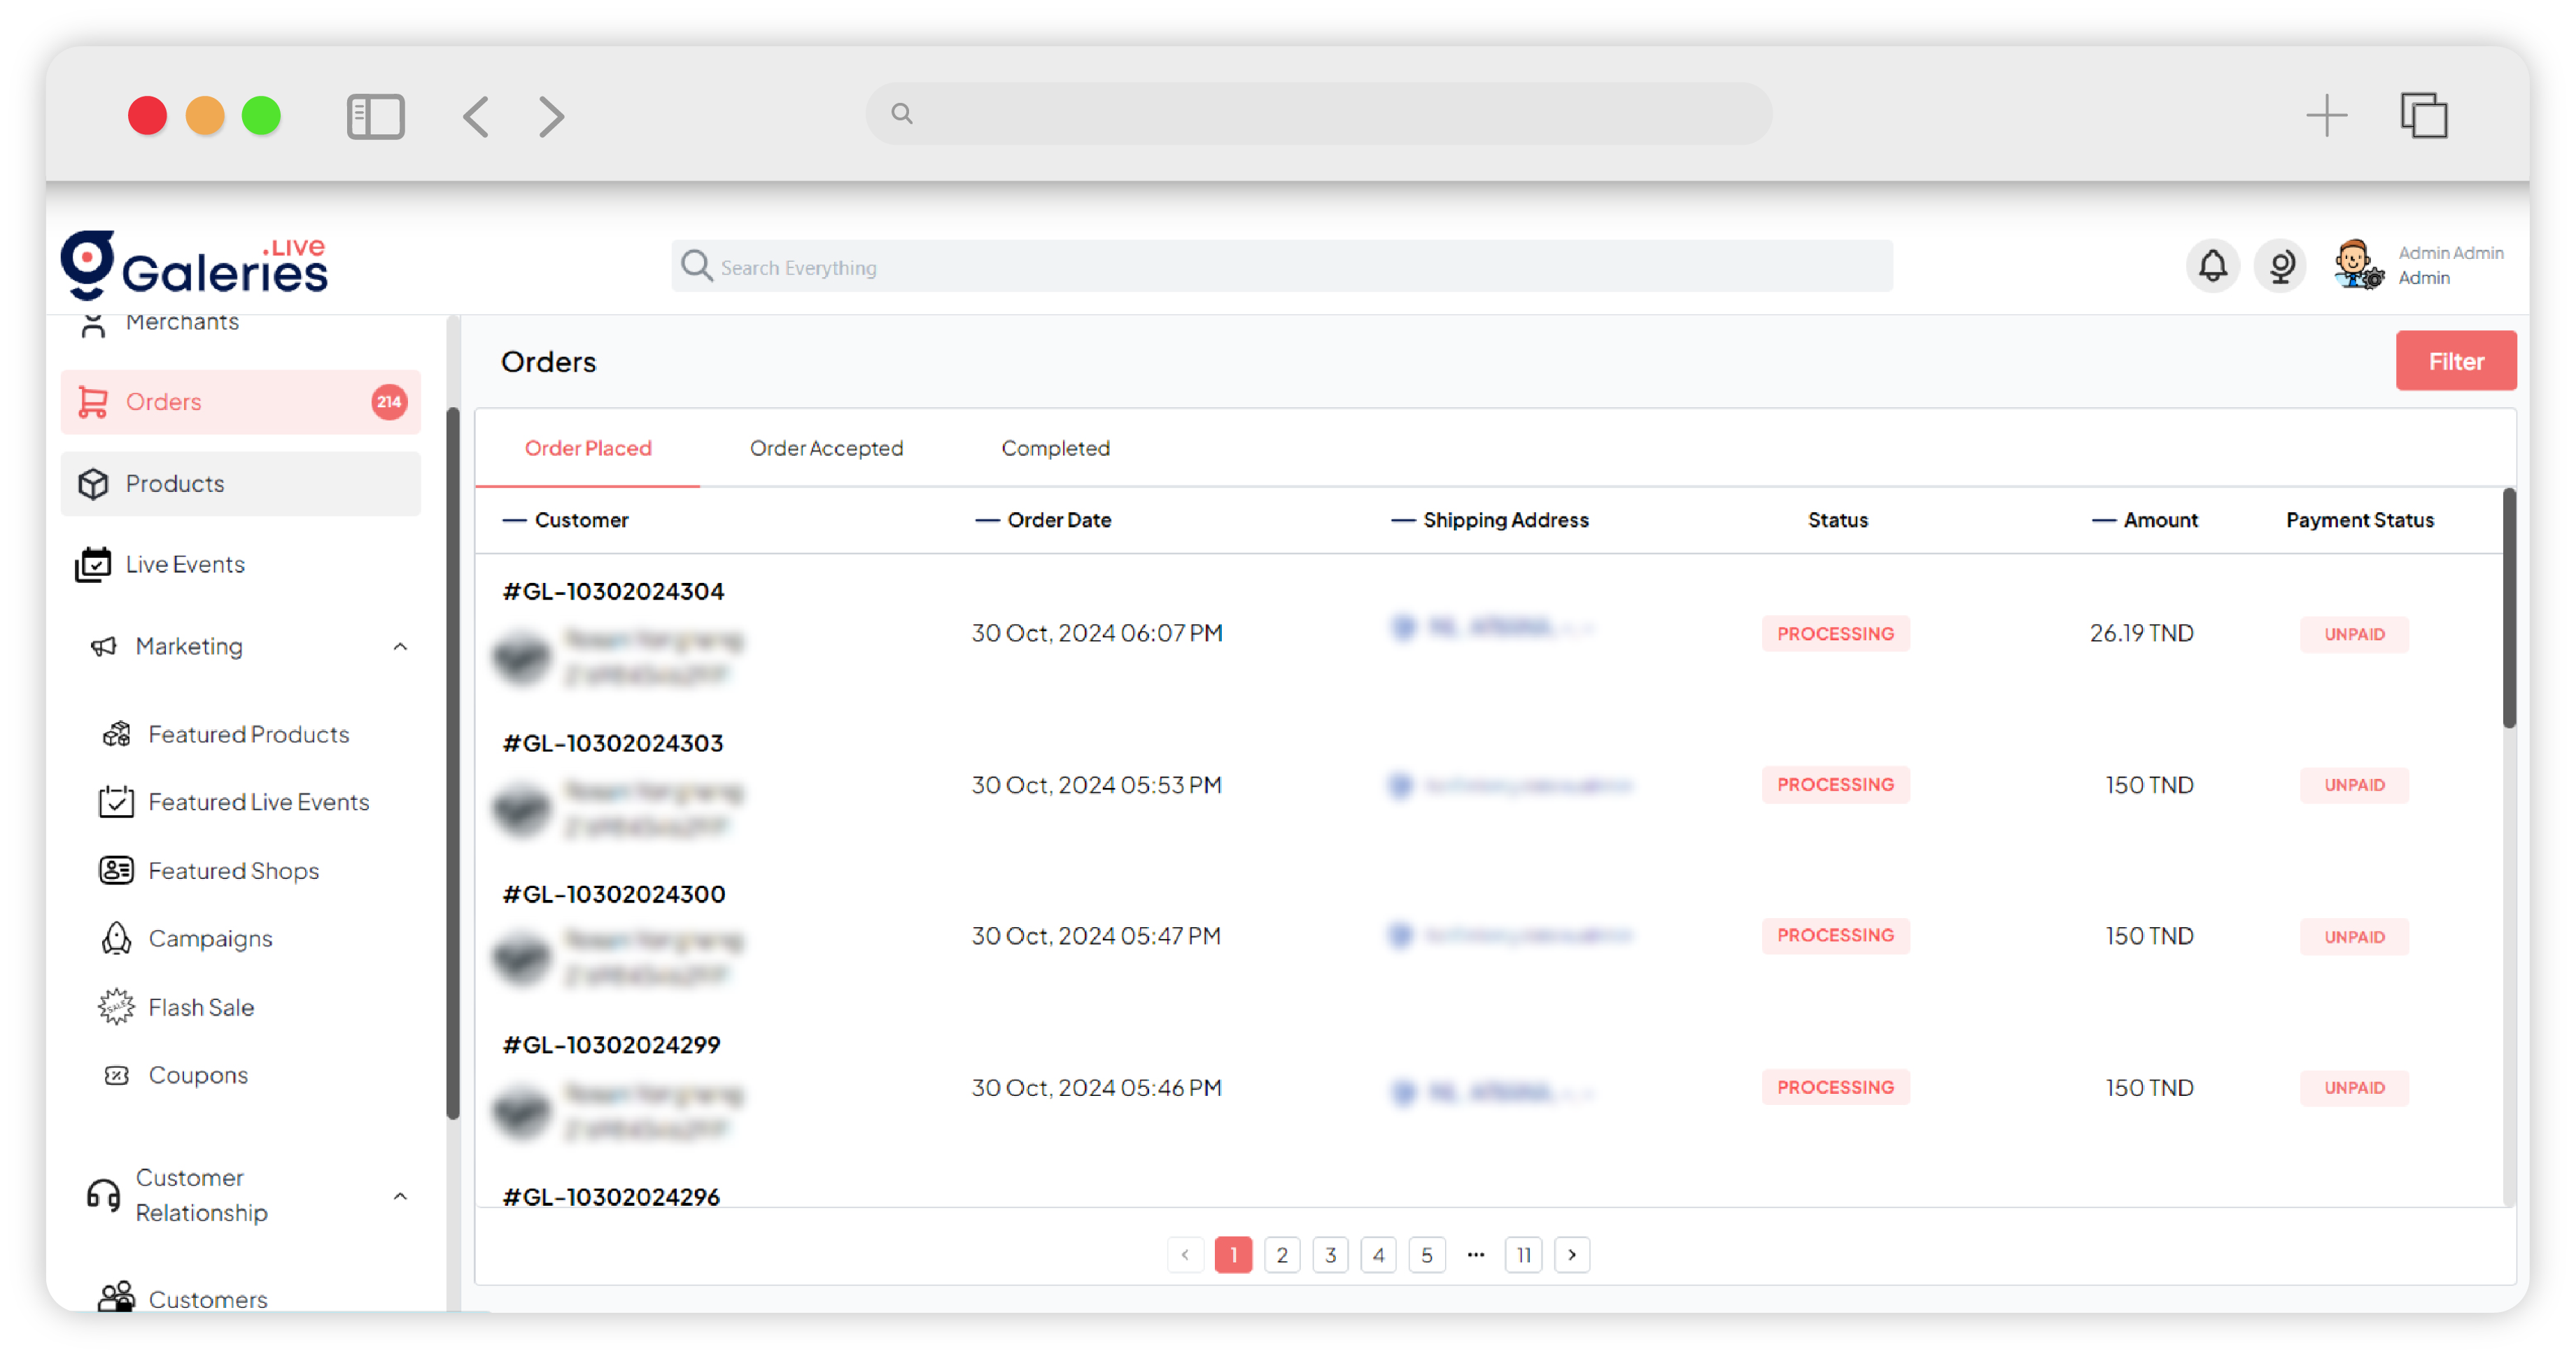2576x1359 pixels.
Task: Toggle the browser sidebar panel icon
Action: tap(375, 116)
